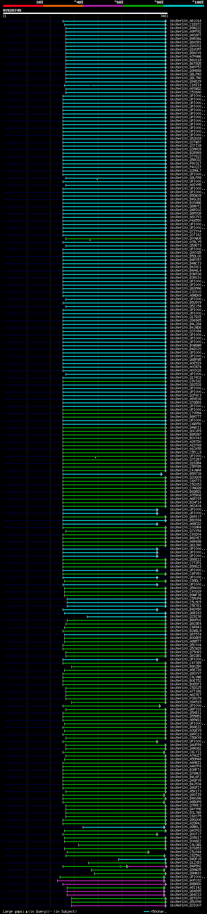Select hit label UniRef100_Q9M888
This screenshot has width=207, height=914.
[x=186, y=71]
